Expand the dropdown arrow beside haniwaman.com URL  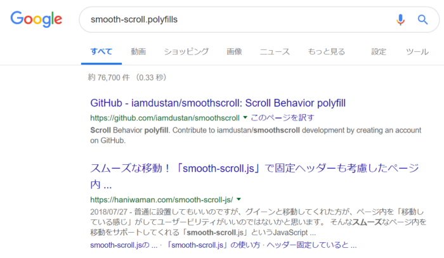point(238,198)
